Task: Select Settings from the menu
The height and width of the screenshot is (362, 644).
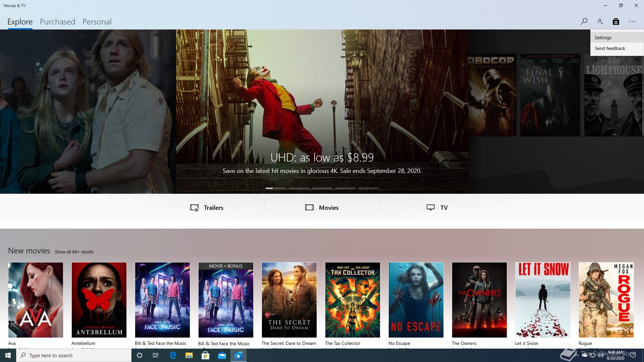Action: 617,38
